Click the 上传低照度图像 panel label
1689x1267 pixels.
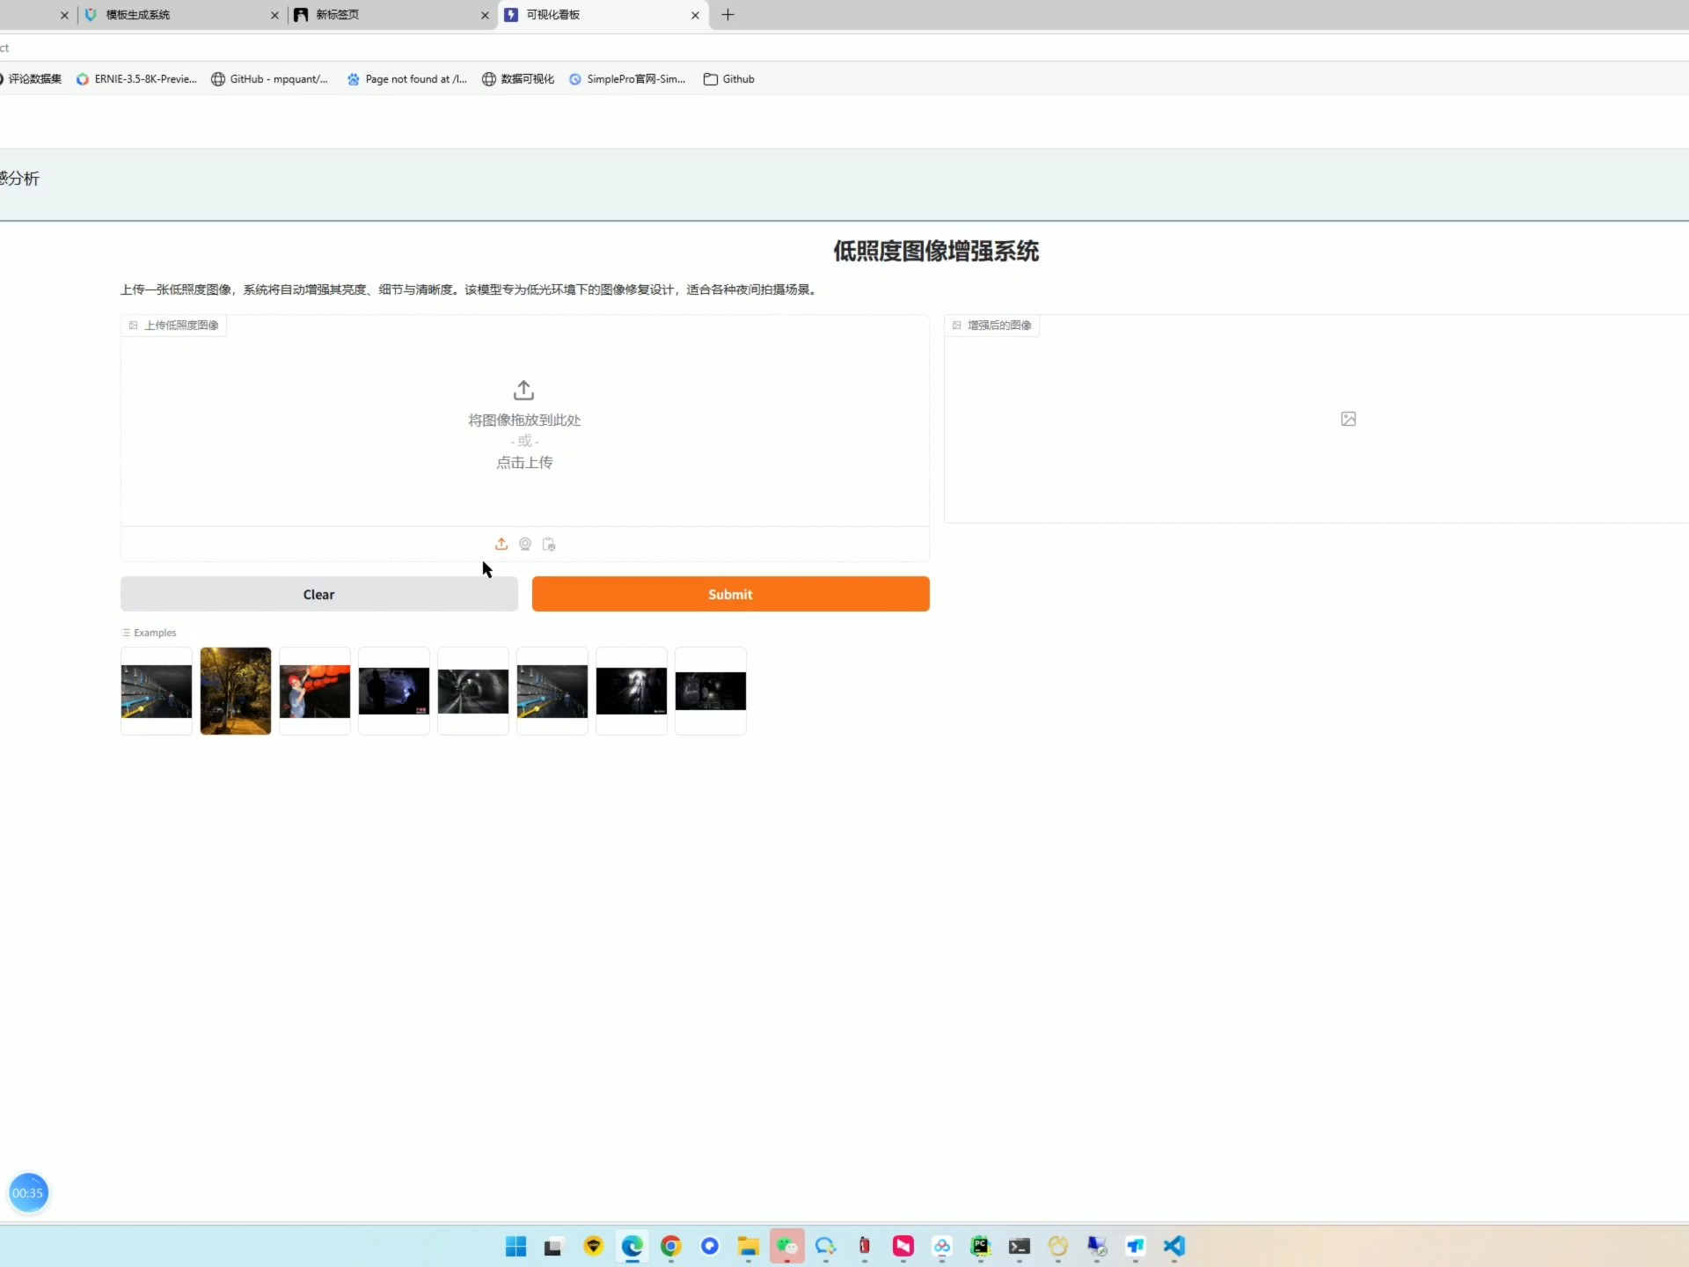point(174,326)
